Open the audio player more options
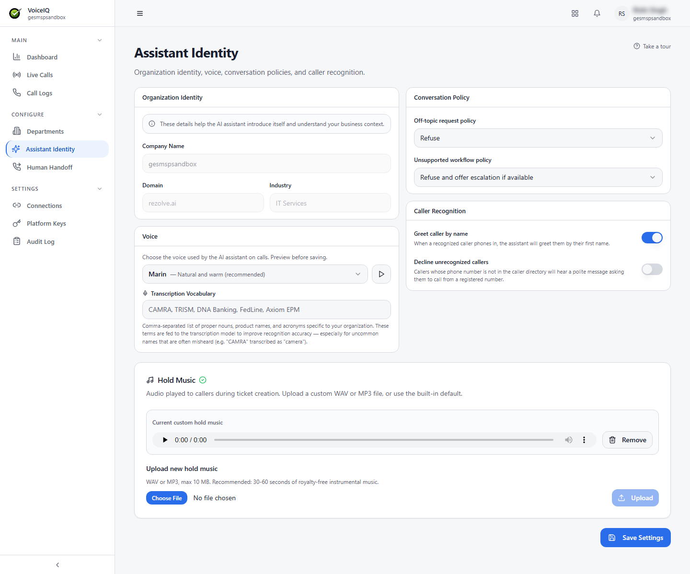The image size is (690, 574). tap(584, 440)
